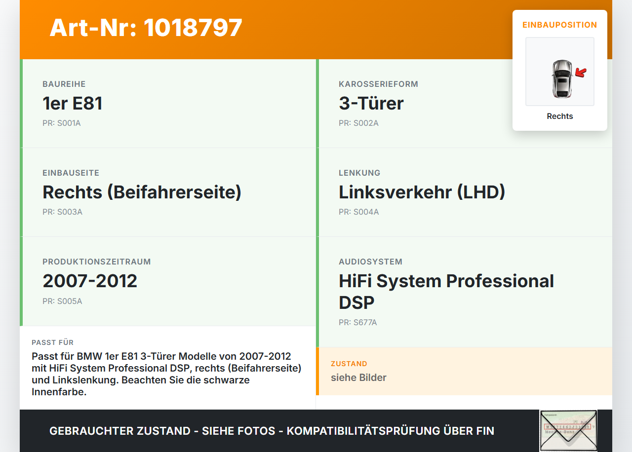The image size is (632, 452).
Task: Click the AUDIOSYSTEM label
Action: pyautogui.click(x=371, y=262)
